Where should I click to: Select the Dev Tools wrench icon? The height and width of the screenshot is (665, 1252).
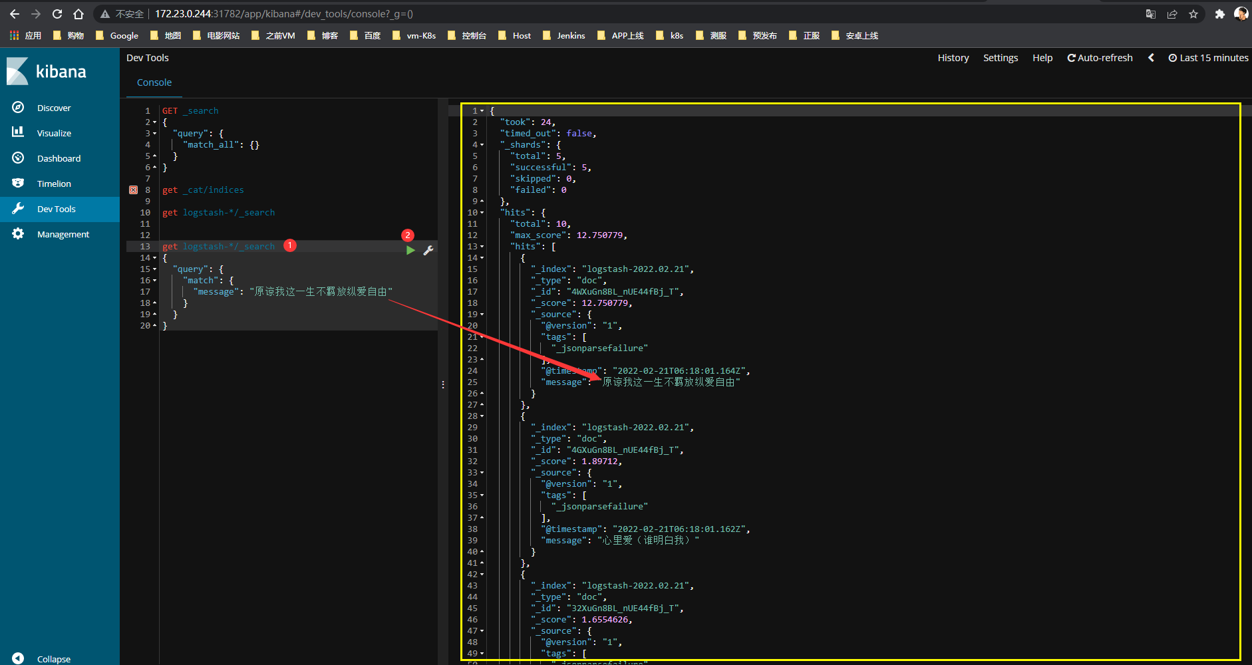18,209
